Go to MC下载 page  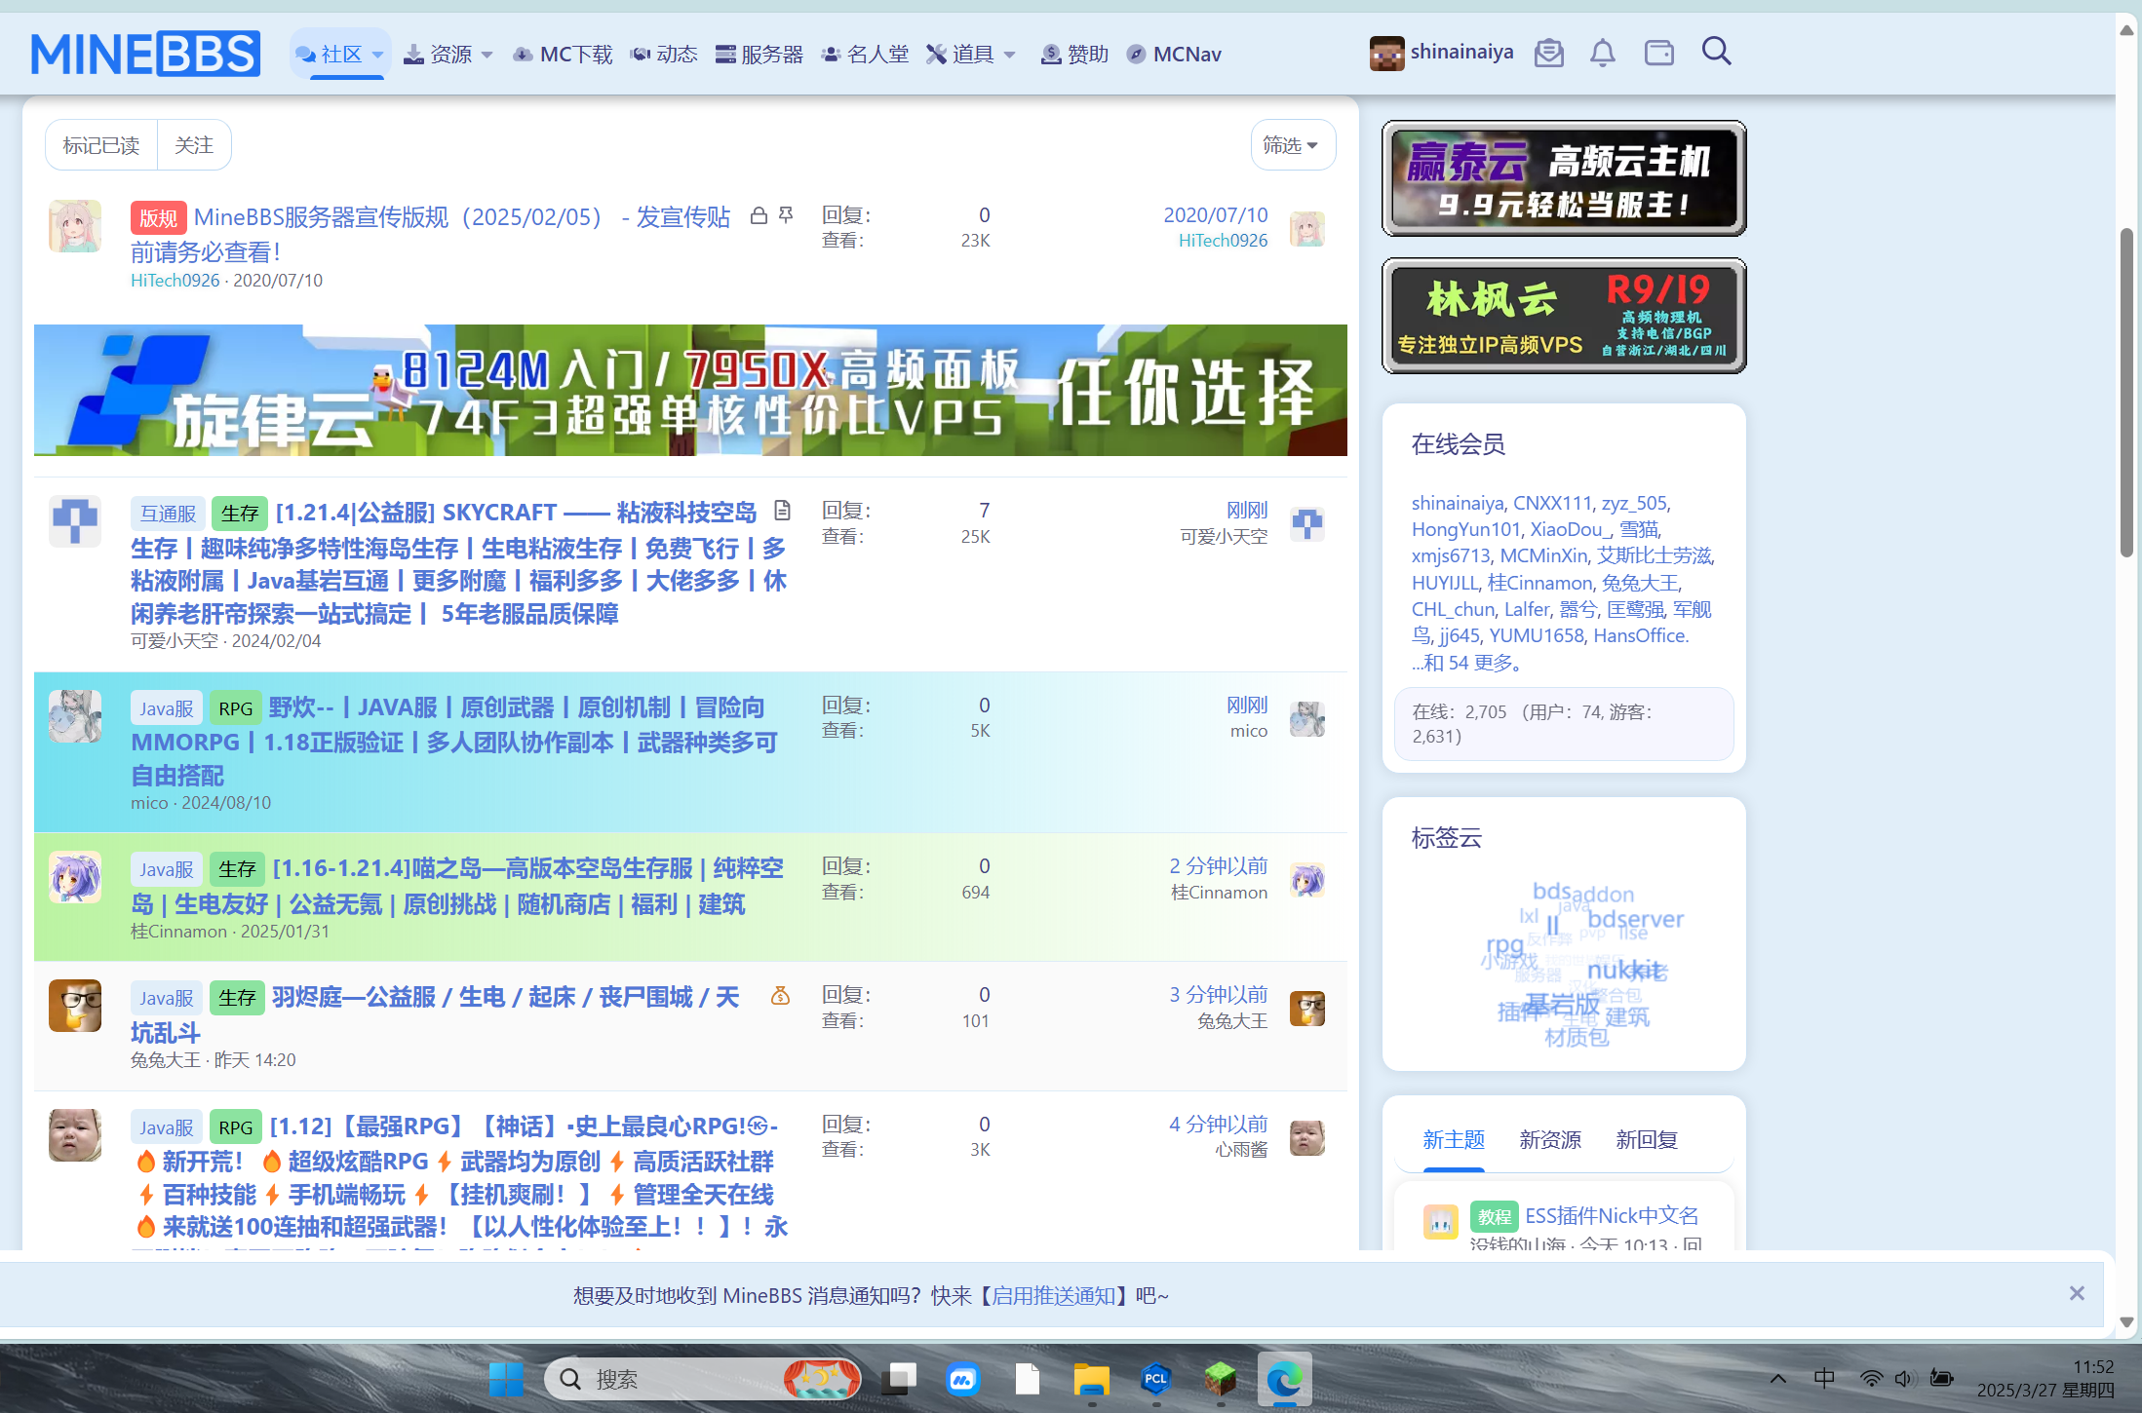pyautogui.click(x=563, y=55)
